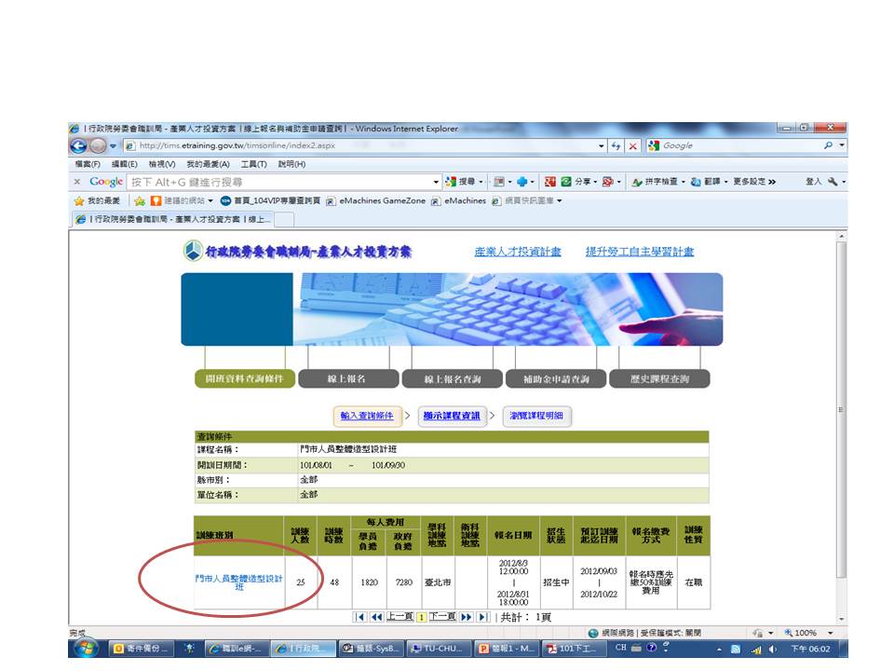
Task: Select the 歷史課程查詢 navigation tab
Action: click(x=659, y=379)
